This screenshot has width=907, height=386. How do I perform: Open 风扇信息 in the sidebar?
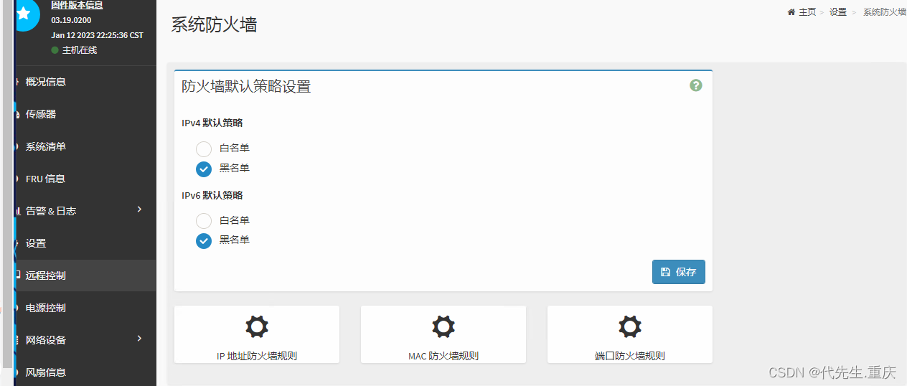click(x=85, y=372)
